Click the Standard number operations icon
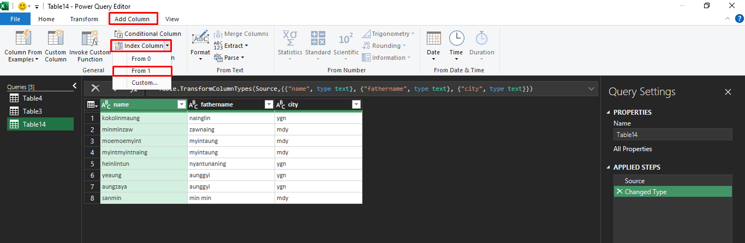This screenshot has height=243, width=745. point(318,38)
